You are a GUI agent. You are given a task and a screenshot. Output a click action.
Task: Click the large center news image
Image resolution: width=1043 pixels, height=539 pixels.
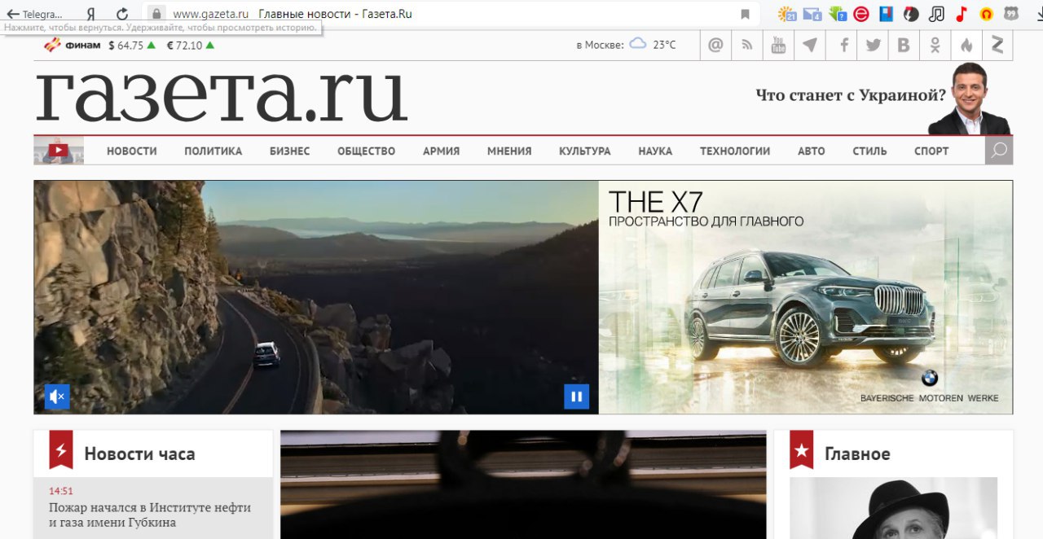(523, 484)
